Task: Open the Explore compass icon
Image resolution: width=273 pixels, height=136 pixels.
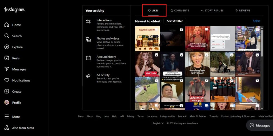Action: [x=7, y=47]
